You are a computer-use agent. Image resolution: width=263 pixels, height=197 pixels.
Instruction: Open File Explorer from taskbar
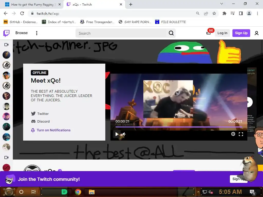(92, 192)
